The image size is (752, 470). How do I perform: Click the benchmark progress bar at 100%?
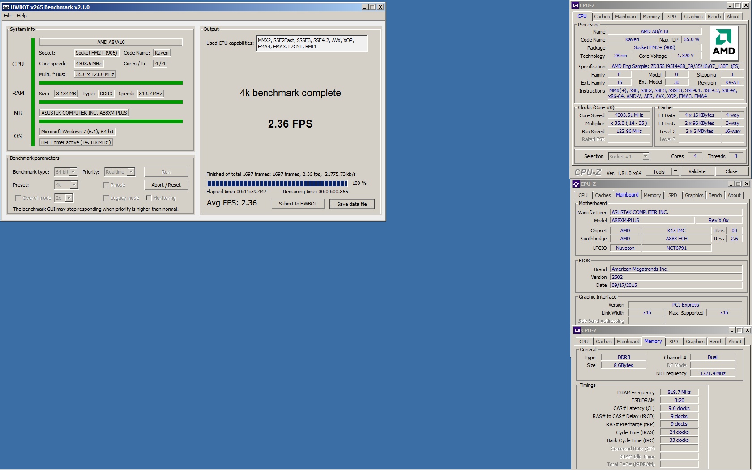click(x=277, y=183)
